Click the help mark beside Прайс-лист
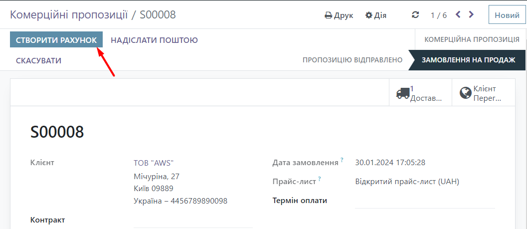This screenshot has height=229, width=527. [319, 179]
